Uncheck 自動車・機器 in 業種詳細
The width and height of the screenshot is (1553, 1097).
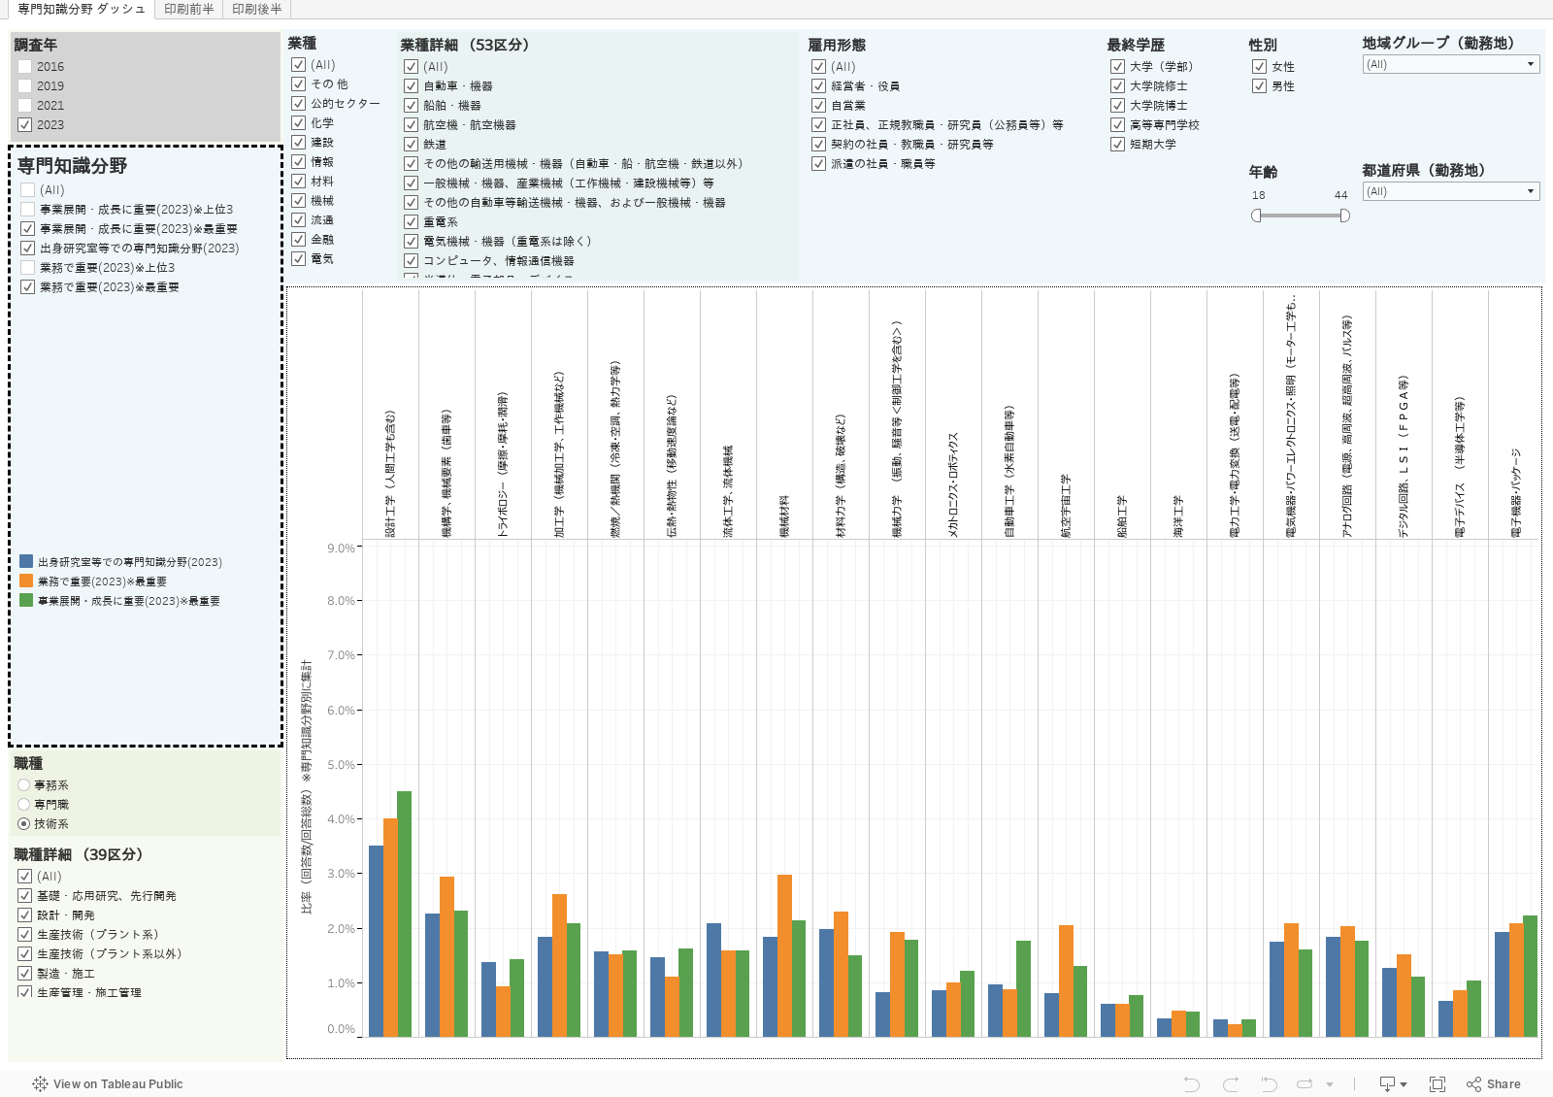click(412, 86)
